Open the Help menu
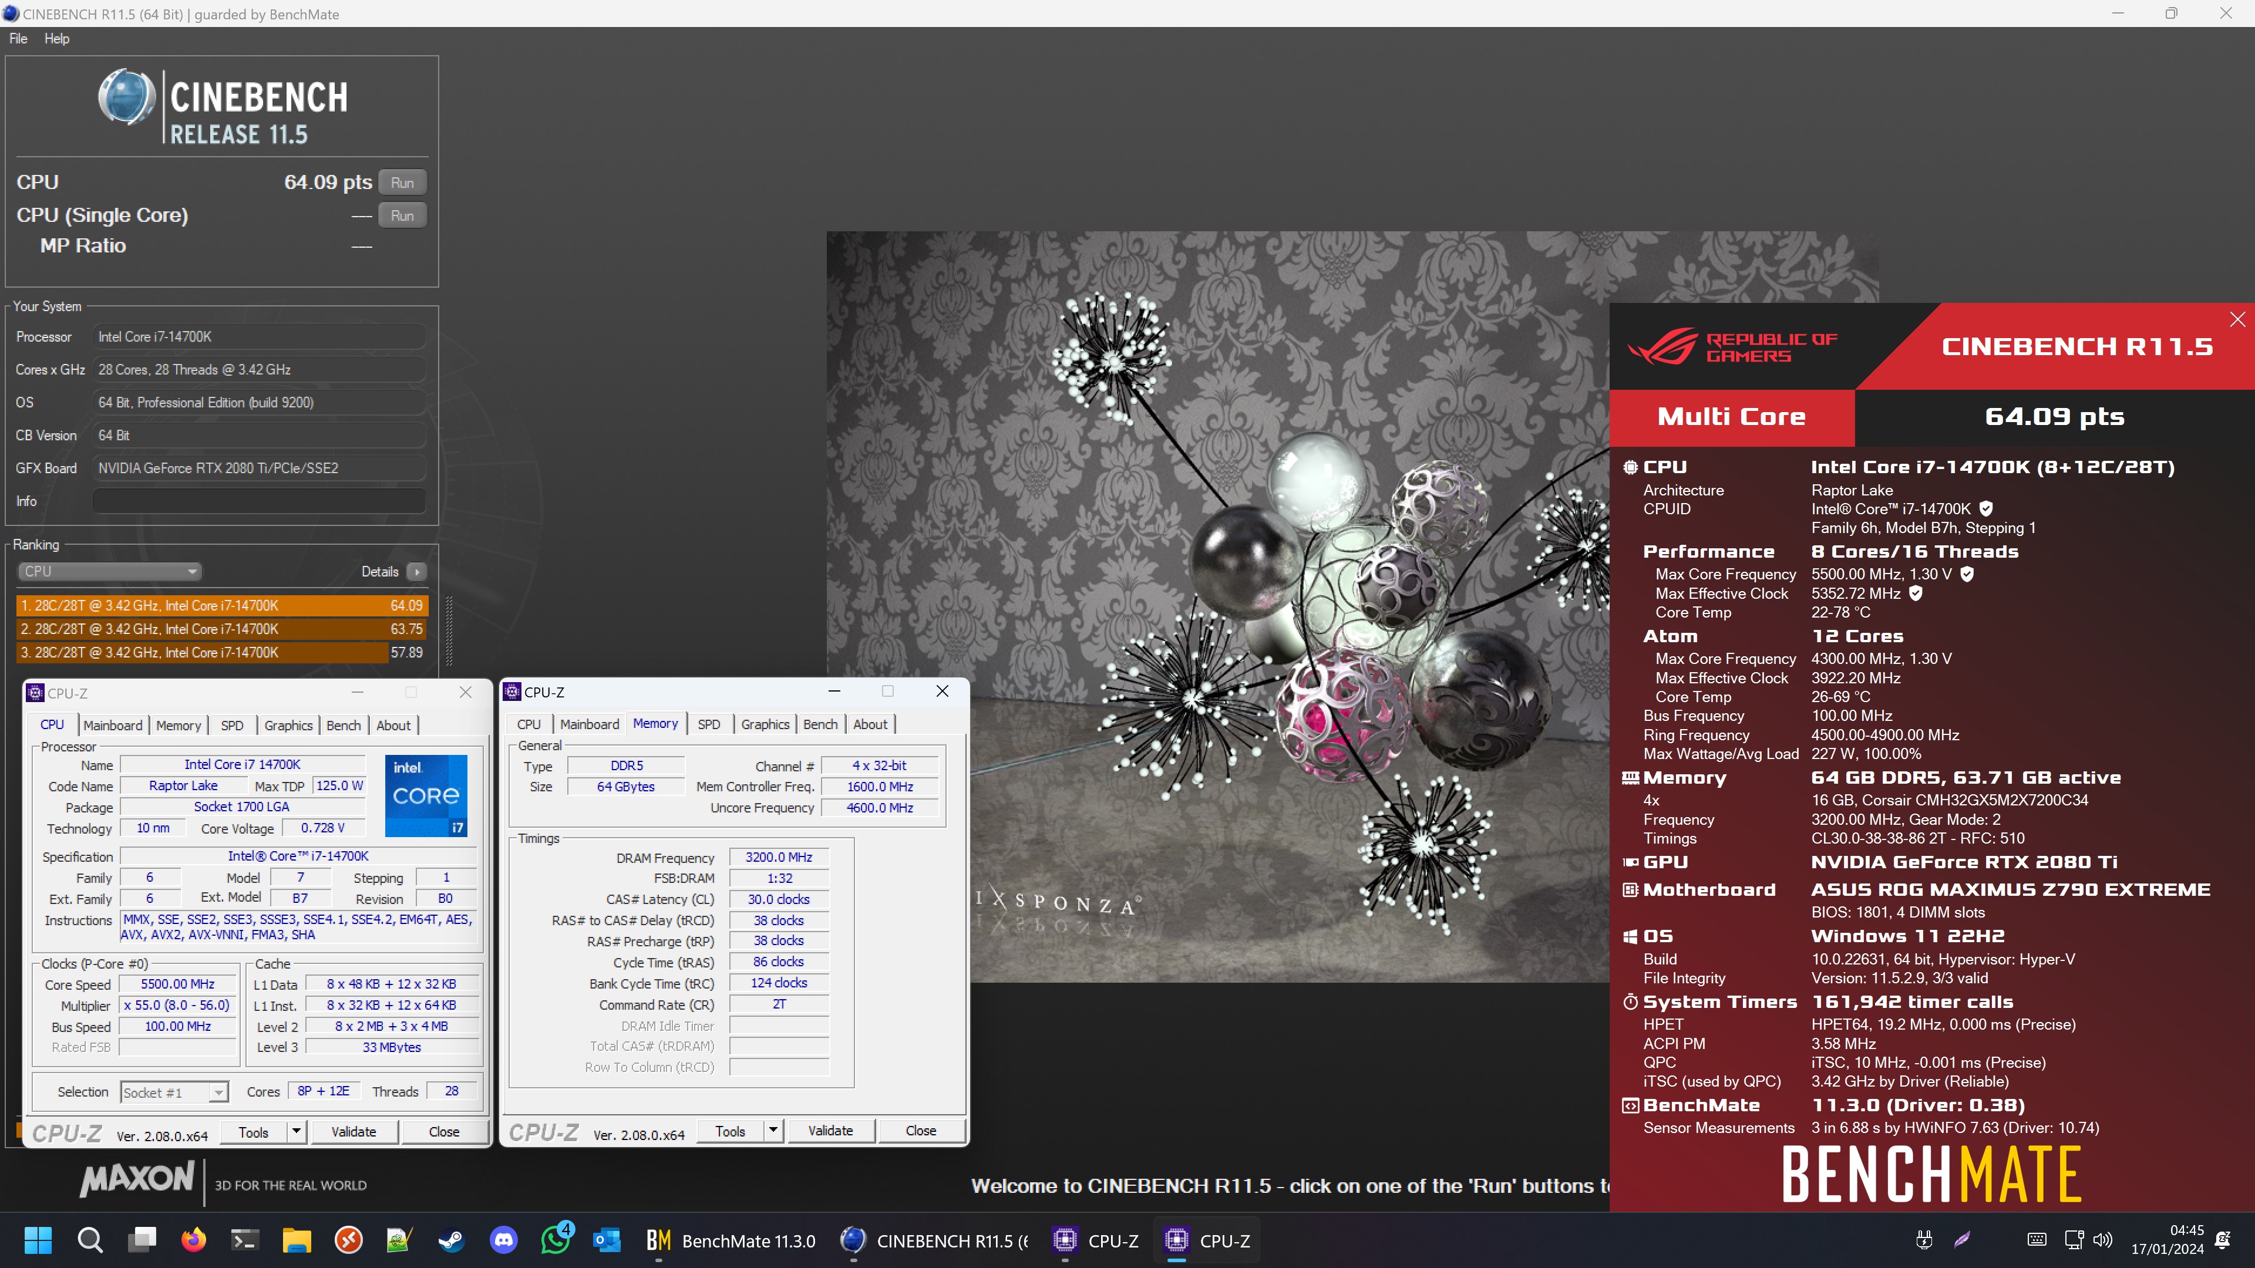 (x=57, y=39)
